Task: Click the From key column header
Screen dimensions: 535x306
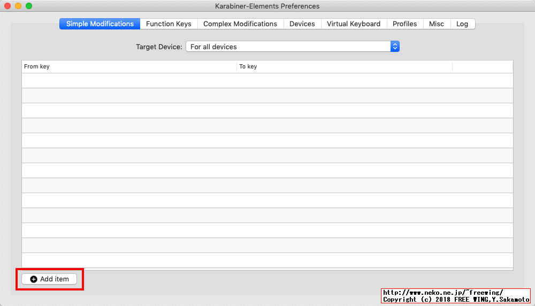Action: click(129, 66)
